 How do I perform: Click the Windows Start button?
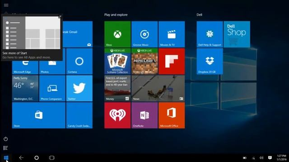tap(6, 158)
